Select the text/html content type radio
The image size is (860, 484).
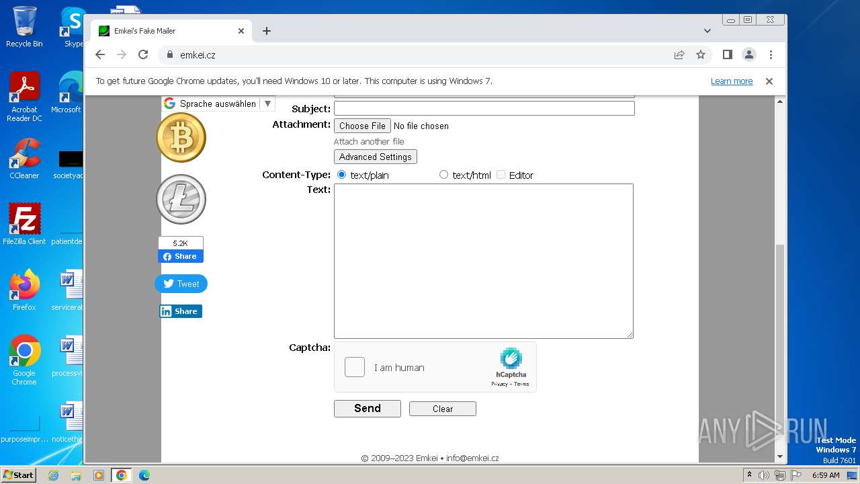tap(443, 175)
